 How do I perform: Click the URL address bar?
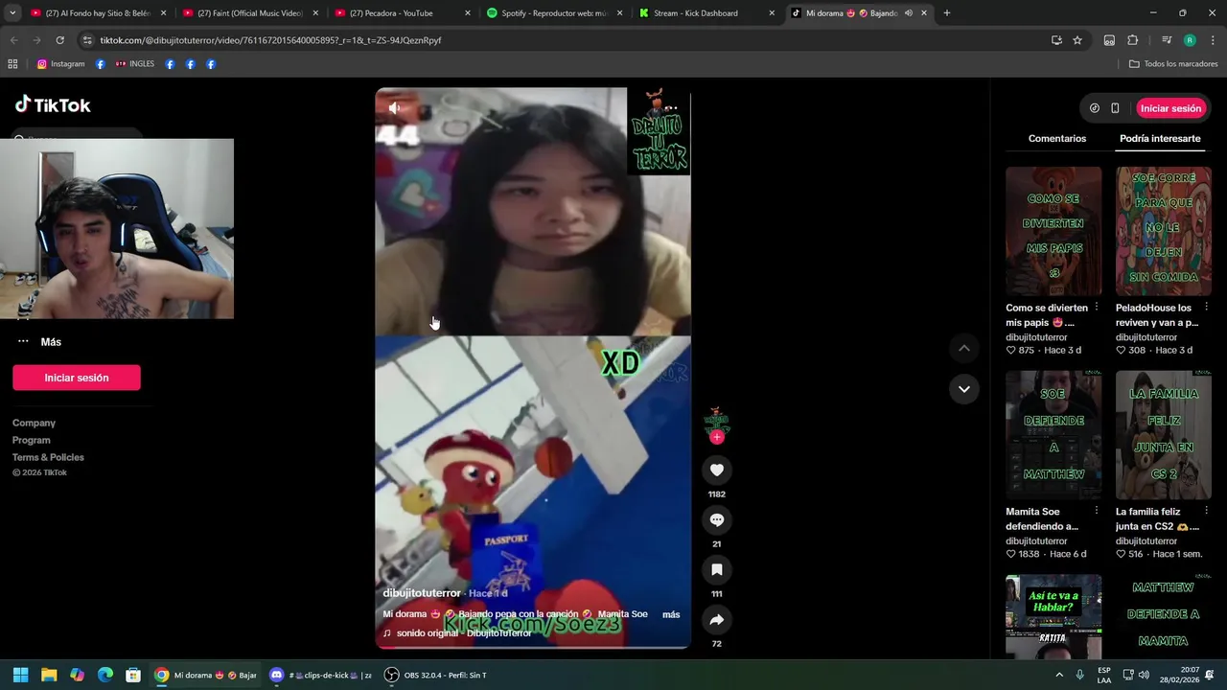(566, 40)
